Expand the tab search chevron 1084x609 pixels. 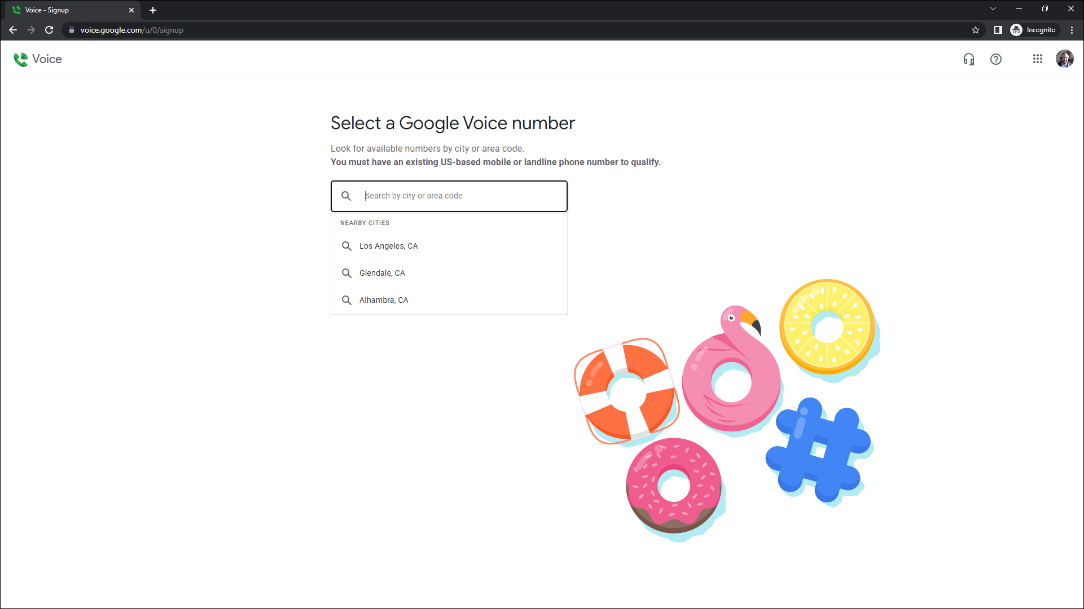click(993, 9)
